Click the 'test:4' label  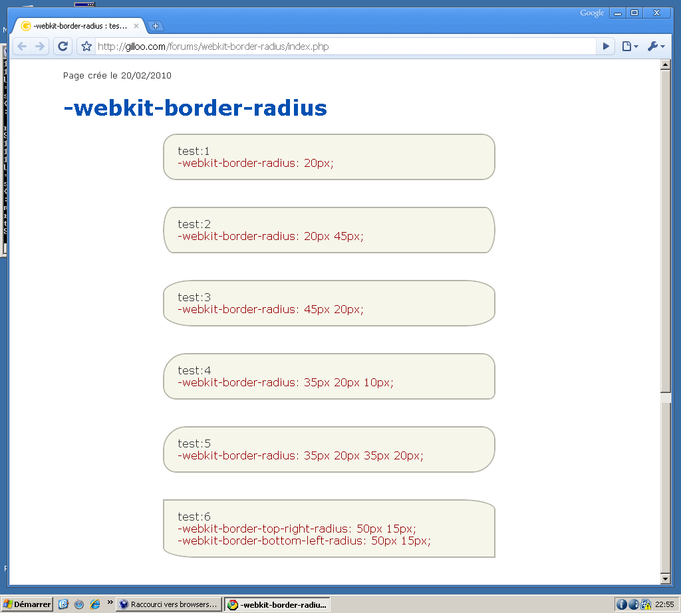(x=194, y=370)
